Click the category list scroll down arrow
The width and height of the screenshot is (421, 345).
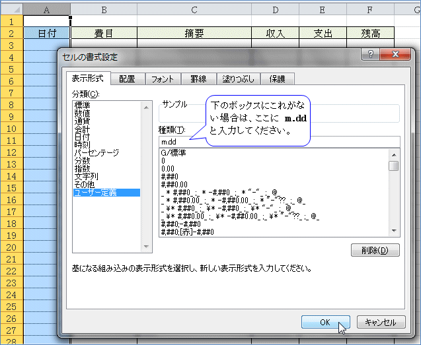(146, 246)
